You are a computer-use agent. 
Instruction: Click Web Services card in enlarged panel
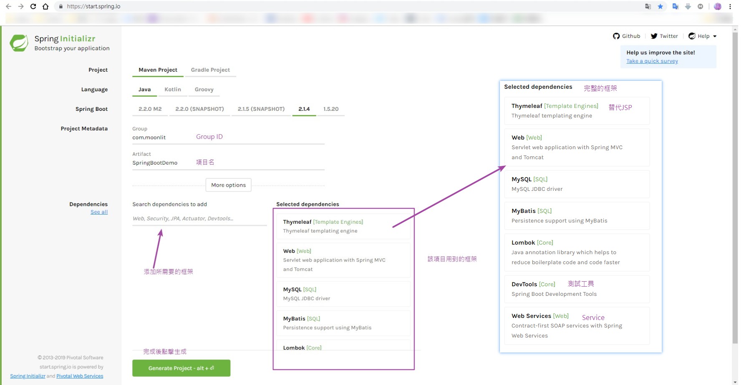coord(577,326)
